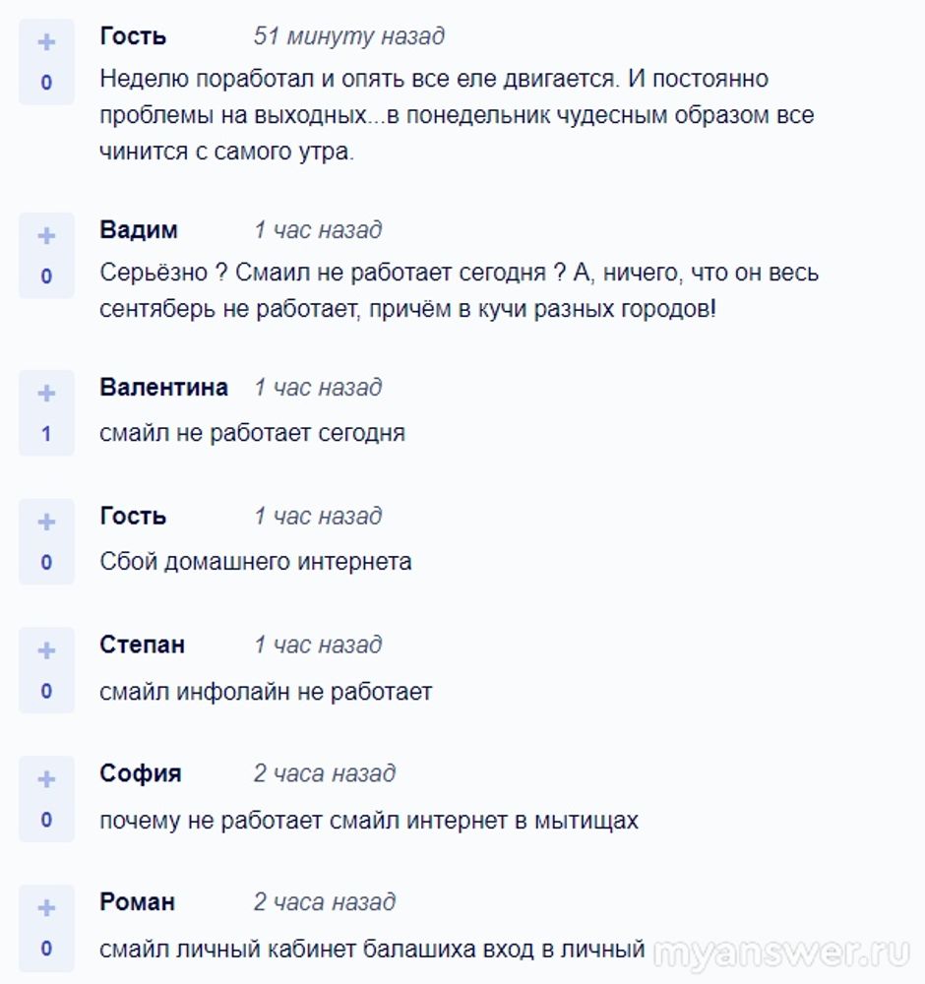Open Валентина's profile name
This screenshot has width=925, height=984.
click(x=163, y=388)
